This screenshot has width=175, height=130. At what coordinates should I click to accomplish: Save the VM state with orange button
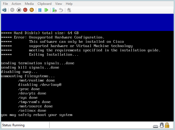[32, 10]
